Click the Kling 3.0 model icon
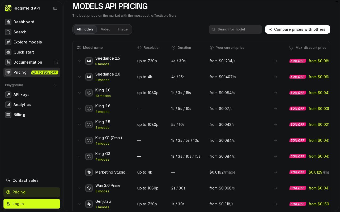This screenshot has height=212, width=340. pyautogui.click(x=89, y=93)
